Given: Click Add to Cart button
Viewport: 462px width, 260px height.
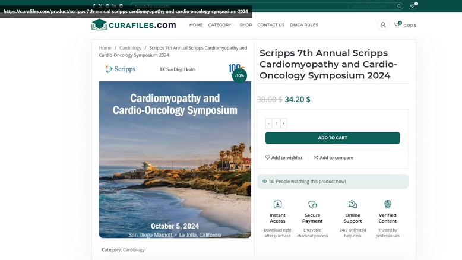Looking at the screenshot, I should pyautogui.click(x=333, y=138).
